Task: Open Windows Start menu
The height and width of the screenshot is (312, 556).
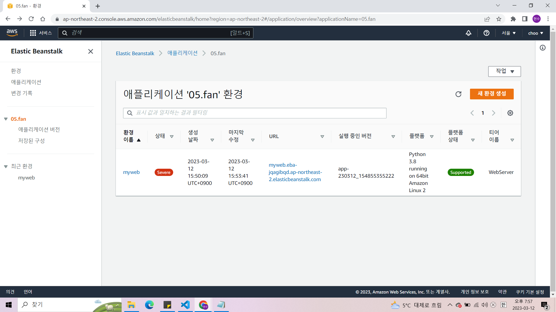Action: (9, 305)
